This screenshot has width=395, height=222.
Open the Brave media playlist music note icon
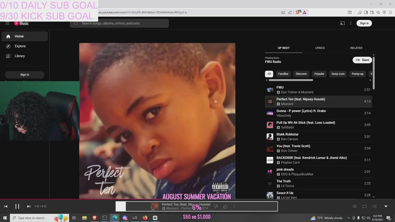click(x=360, y=12)
